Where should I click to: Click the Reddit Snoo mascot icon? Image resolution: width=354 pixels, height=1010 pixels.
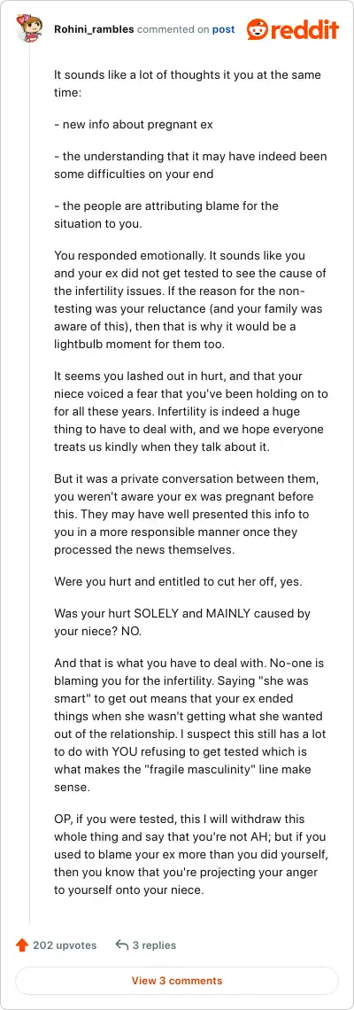point(257,29)
